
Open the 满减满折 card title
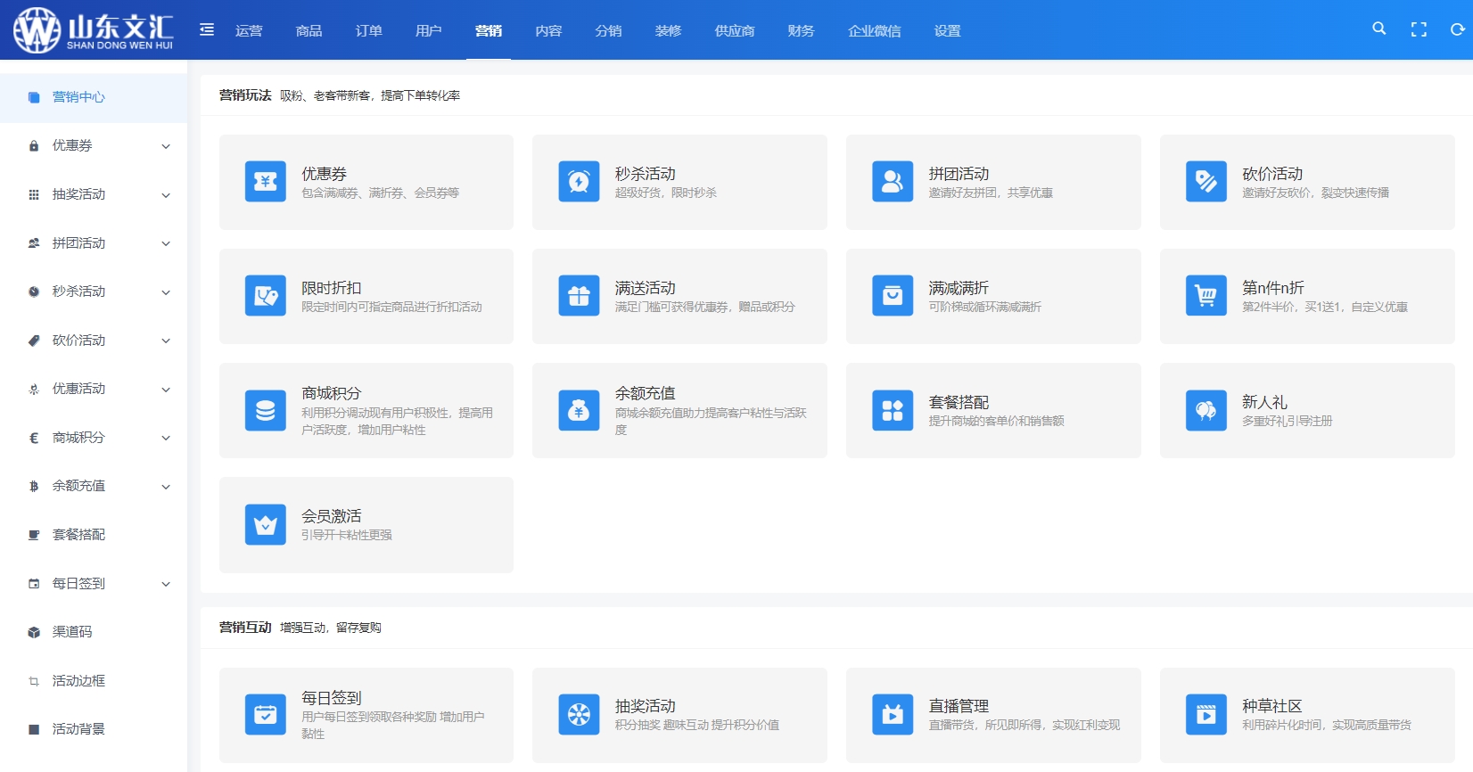tap(959, 288)
